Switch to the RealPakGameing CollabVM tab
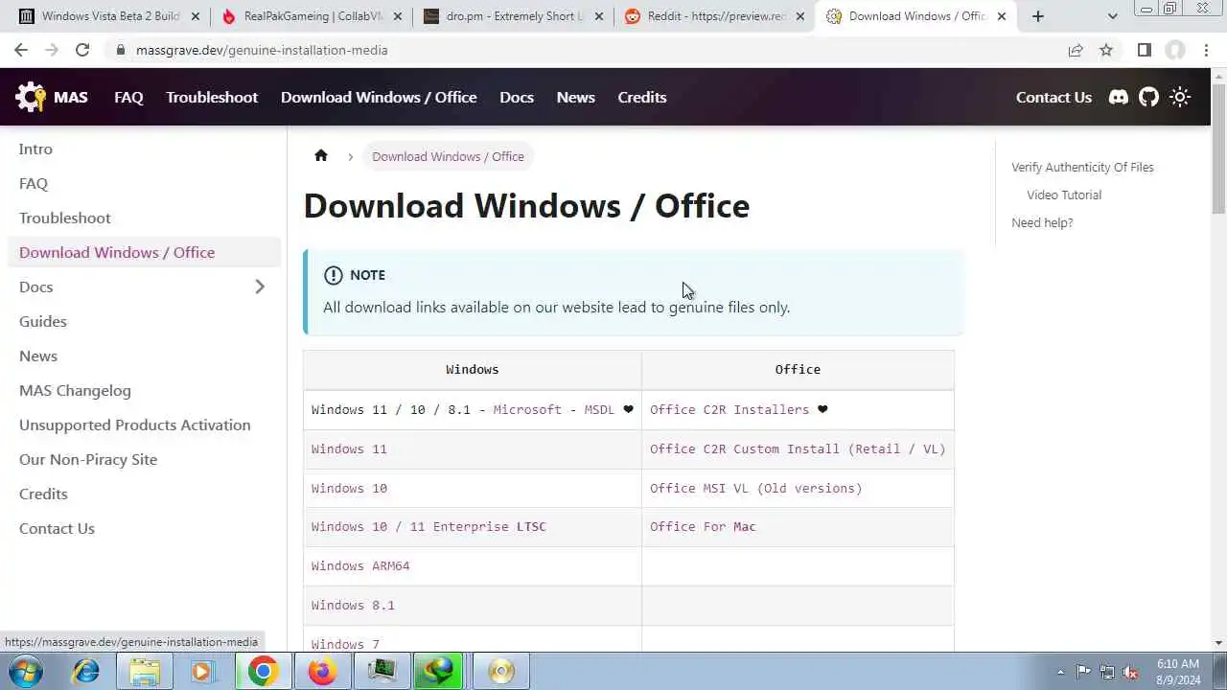Image resolution: width=1227 pixels, height=690 pixels. [312, 16]
